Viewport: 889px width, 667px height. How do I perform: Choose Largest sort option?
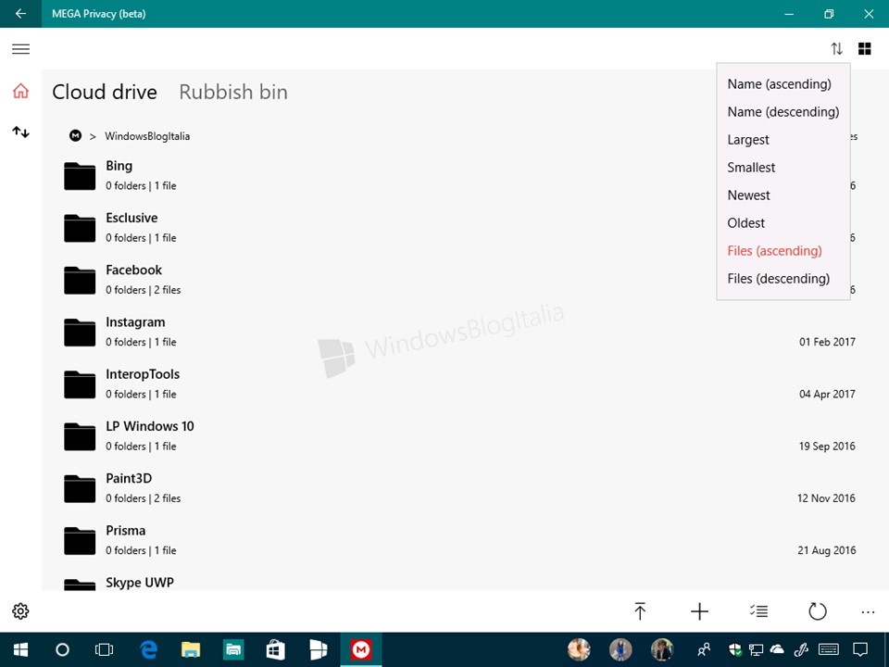pyautogui.click(x=748, y=140)
